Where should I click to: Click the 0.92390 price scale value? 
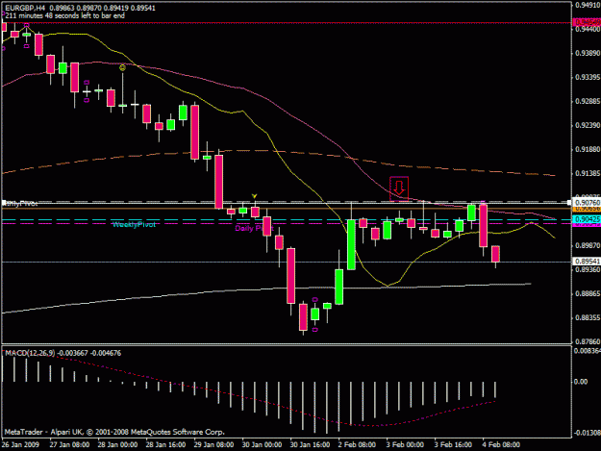(588, 126)
